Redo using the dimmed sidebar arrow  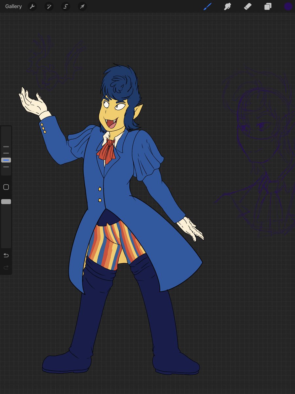6,268
